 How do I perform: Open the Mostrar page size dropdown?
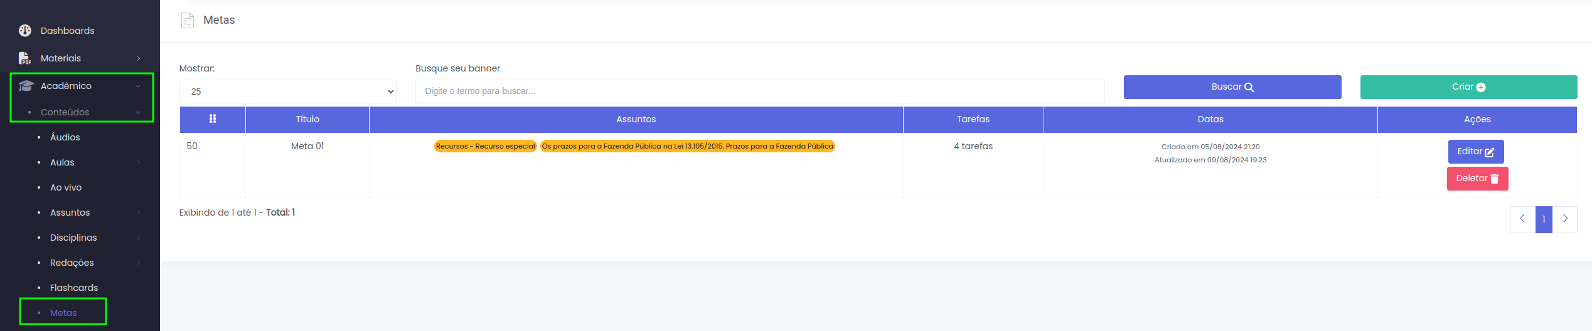pos(287,92)
